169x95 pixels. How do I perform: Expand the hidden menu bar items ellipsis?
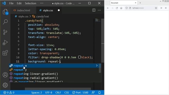pos(42,3)
